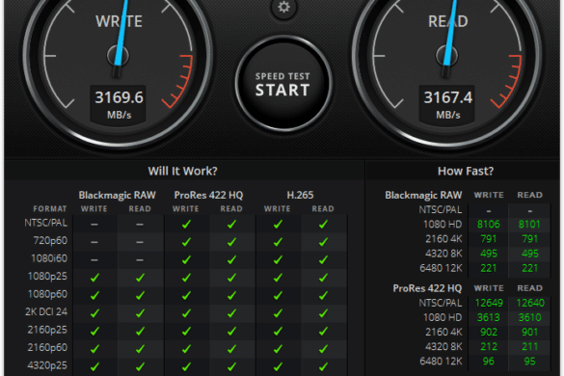Click ProRes 422 HQ 4320 8K write value 212
Screen dimensions: 564x376
[x=489, y=346]
